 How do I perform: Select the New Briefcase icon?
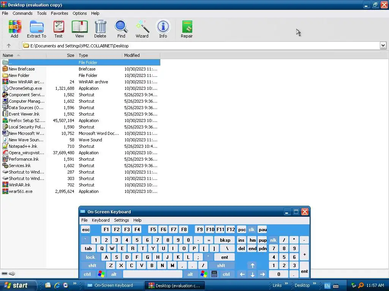pyautogui.click(x=5, y=69)
